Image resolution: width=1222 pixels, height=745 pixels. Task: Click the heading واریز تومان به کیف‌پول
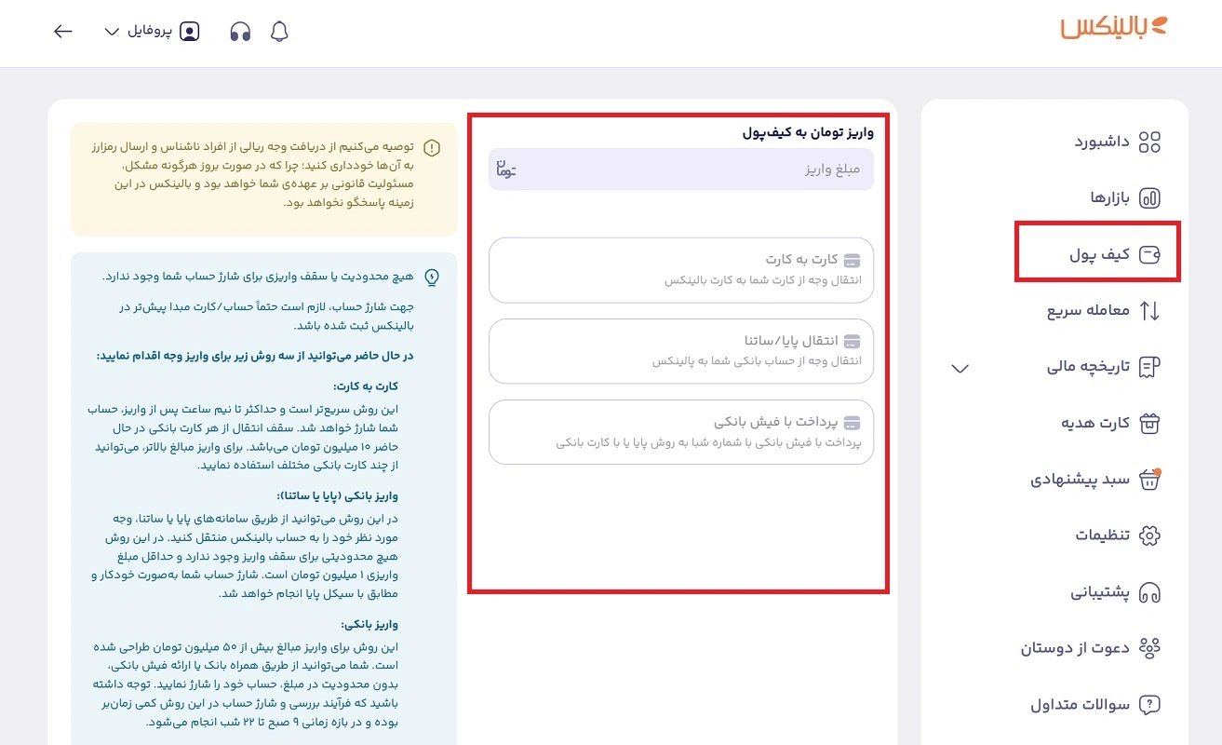(x=808, y=132)
